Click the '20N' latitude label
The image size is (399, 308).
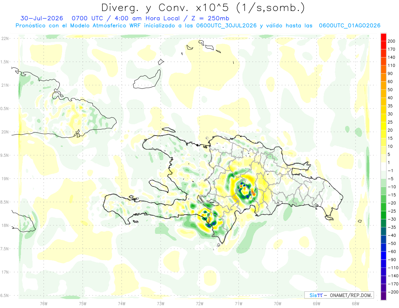pos(5,132)
